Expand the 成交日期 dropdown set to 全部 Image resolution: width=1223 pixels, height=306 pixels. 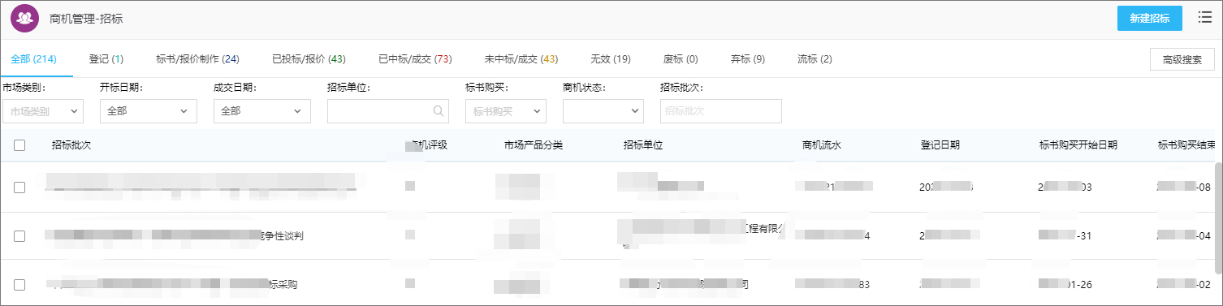click(262, 111)
